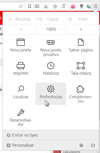Go to home page icon
The height and width of the screenshot is (153, 100).
[x=55, y=6]
